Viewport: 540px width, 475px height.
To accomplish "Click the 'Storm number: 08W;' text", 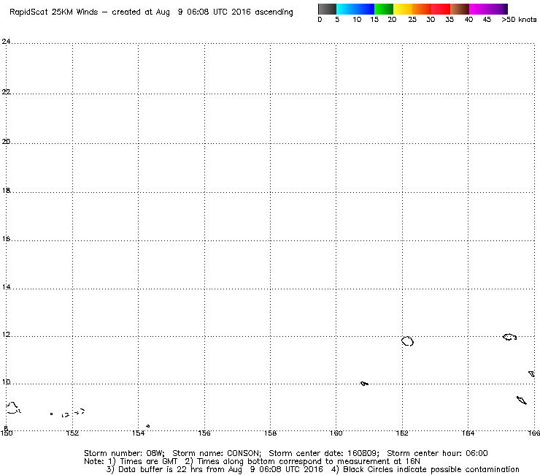I will (124, 453).
